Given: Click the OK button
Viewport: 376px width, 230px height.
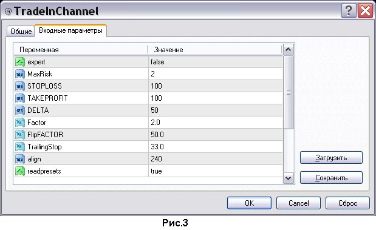Looking at the screenshot, I should (250, 203).
